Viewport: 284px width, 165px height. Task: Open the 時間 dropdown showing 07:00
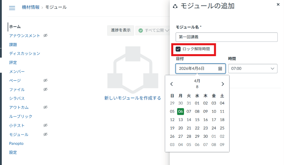coord(252,68)
